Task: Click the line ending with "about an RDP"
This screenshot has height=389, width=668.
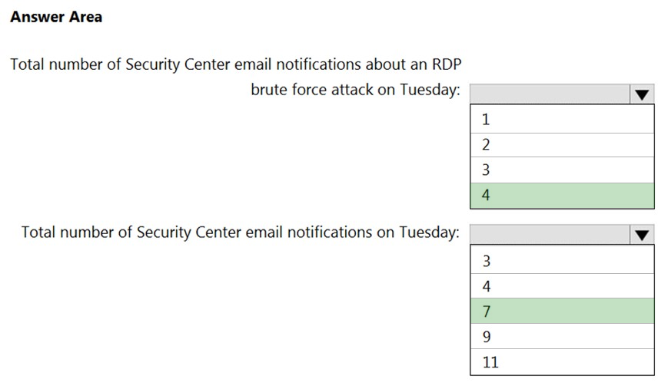Action: pos(235,64)
